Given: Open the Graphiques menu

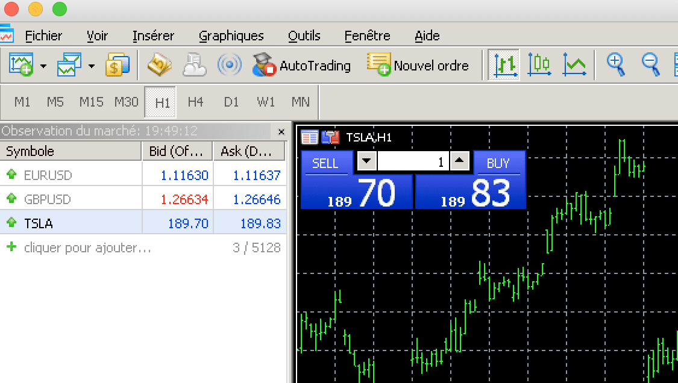Looking at the screenshot, I should (x=231, y=36).
